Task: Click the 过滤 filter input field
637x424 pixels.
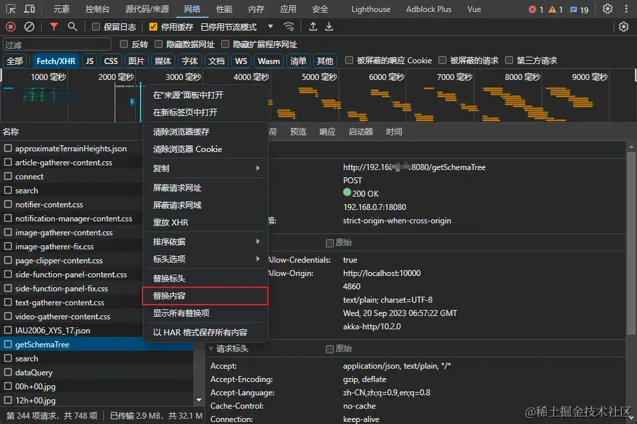Action: (x=57, y=44)
